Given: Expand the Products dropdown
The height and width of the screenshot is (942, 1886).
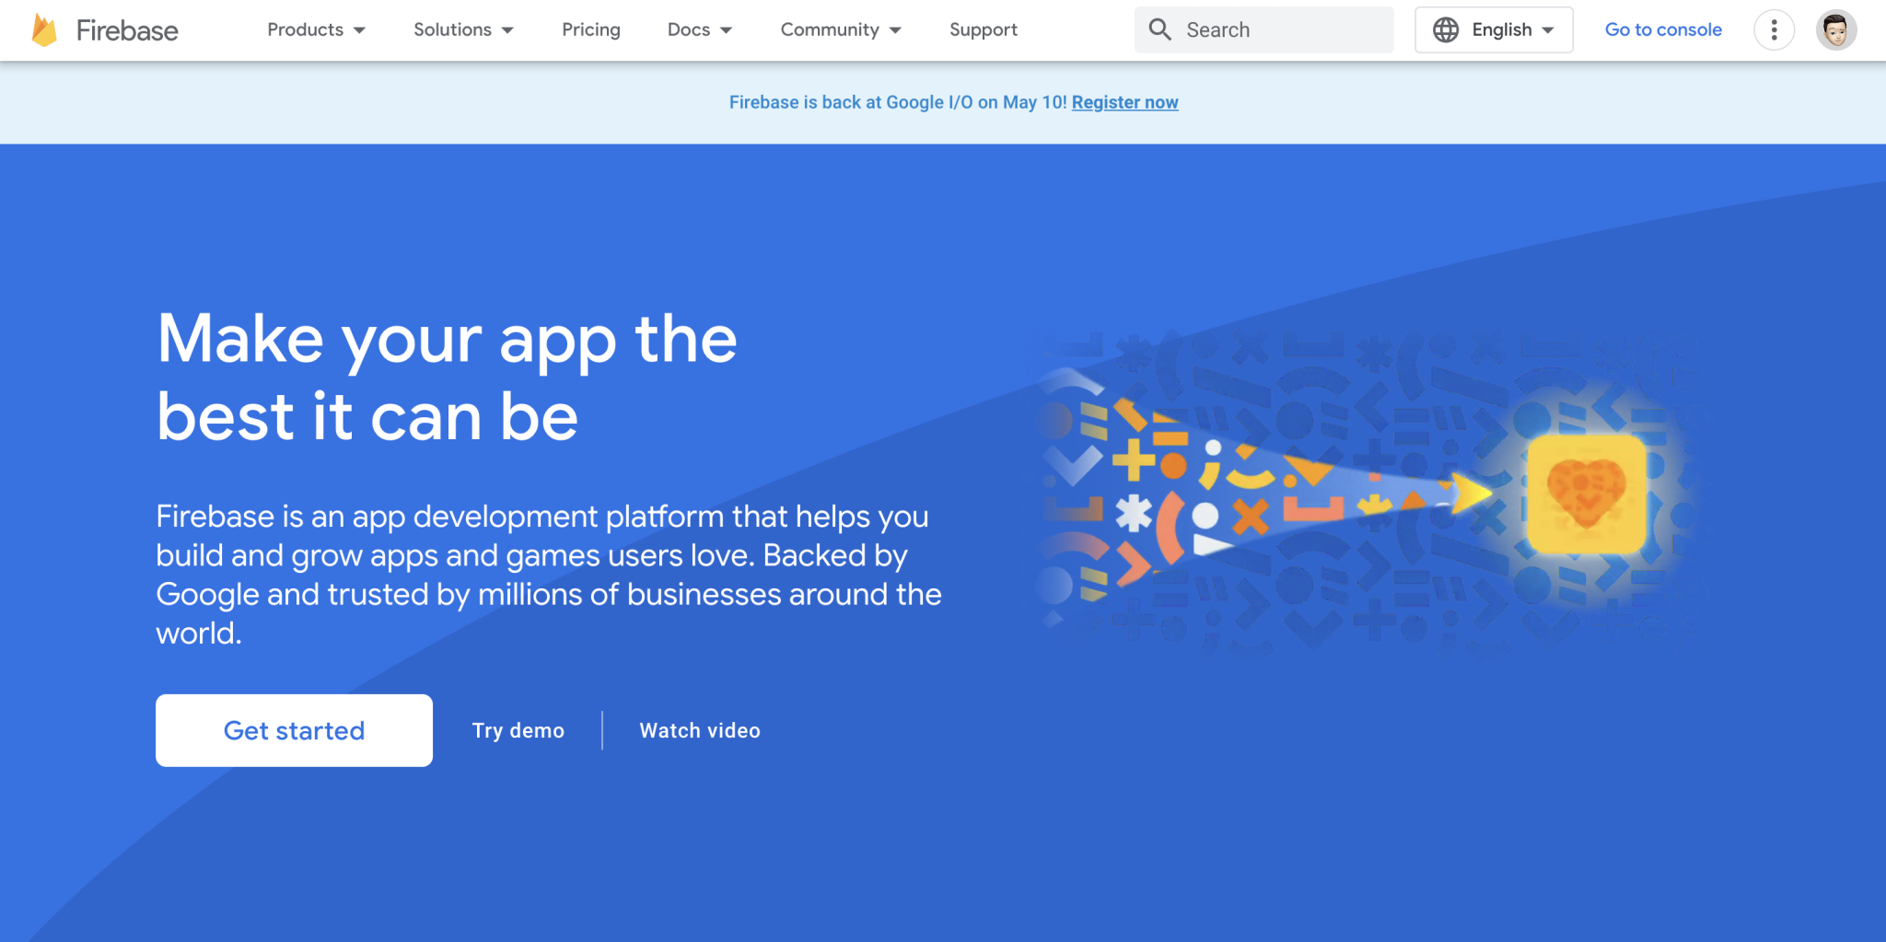Looking at the screenshot, I should click(315, 29).
